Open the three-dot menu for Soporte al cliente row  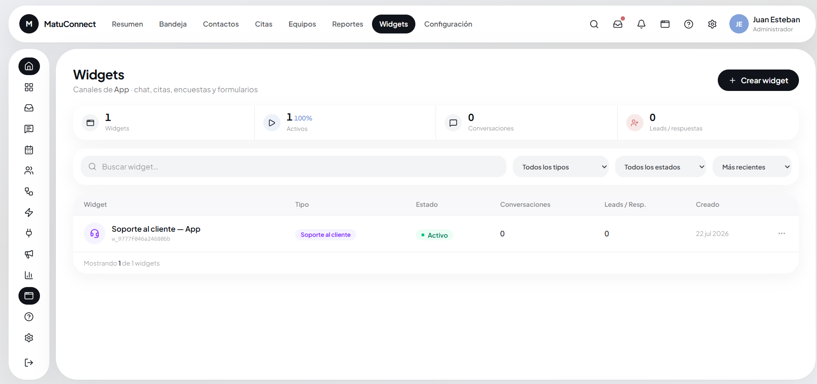click(x=782, y=233)
